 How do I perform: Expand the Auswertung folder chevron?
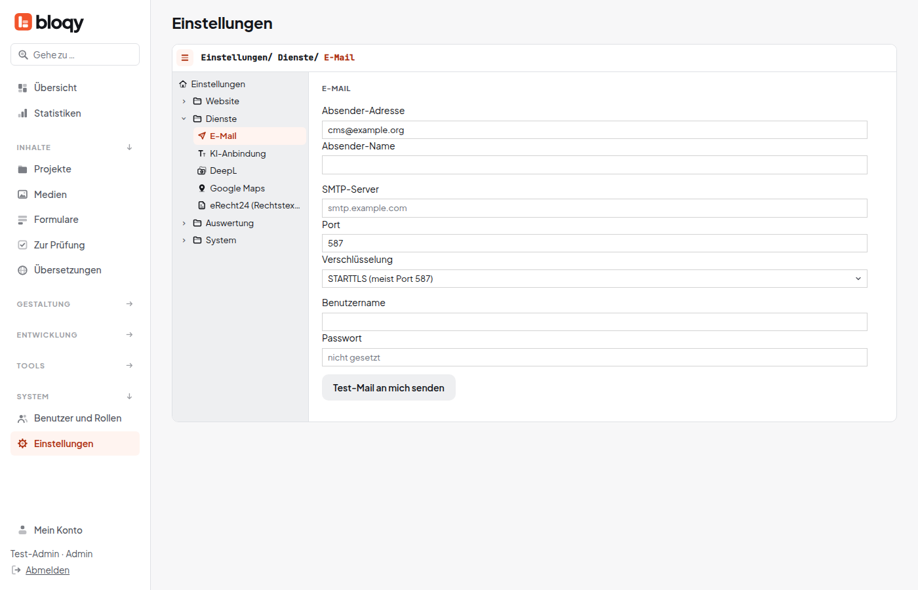pos(184,223)
